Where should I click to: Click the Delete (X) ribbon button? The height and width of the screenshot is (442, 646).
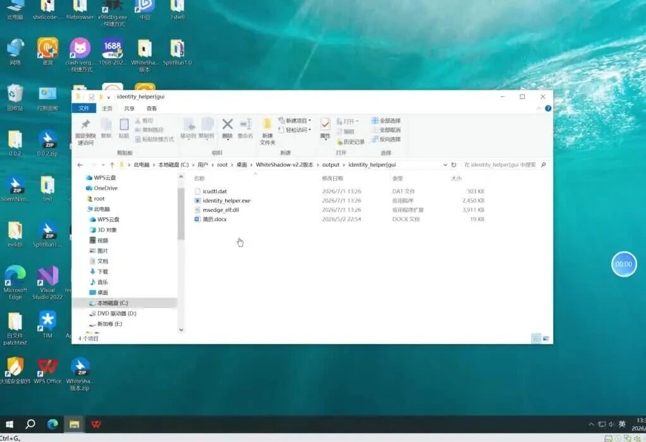[228, 128]
